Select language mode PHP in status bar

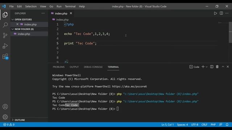pos(213,125)
